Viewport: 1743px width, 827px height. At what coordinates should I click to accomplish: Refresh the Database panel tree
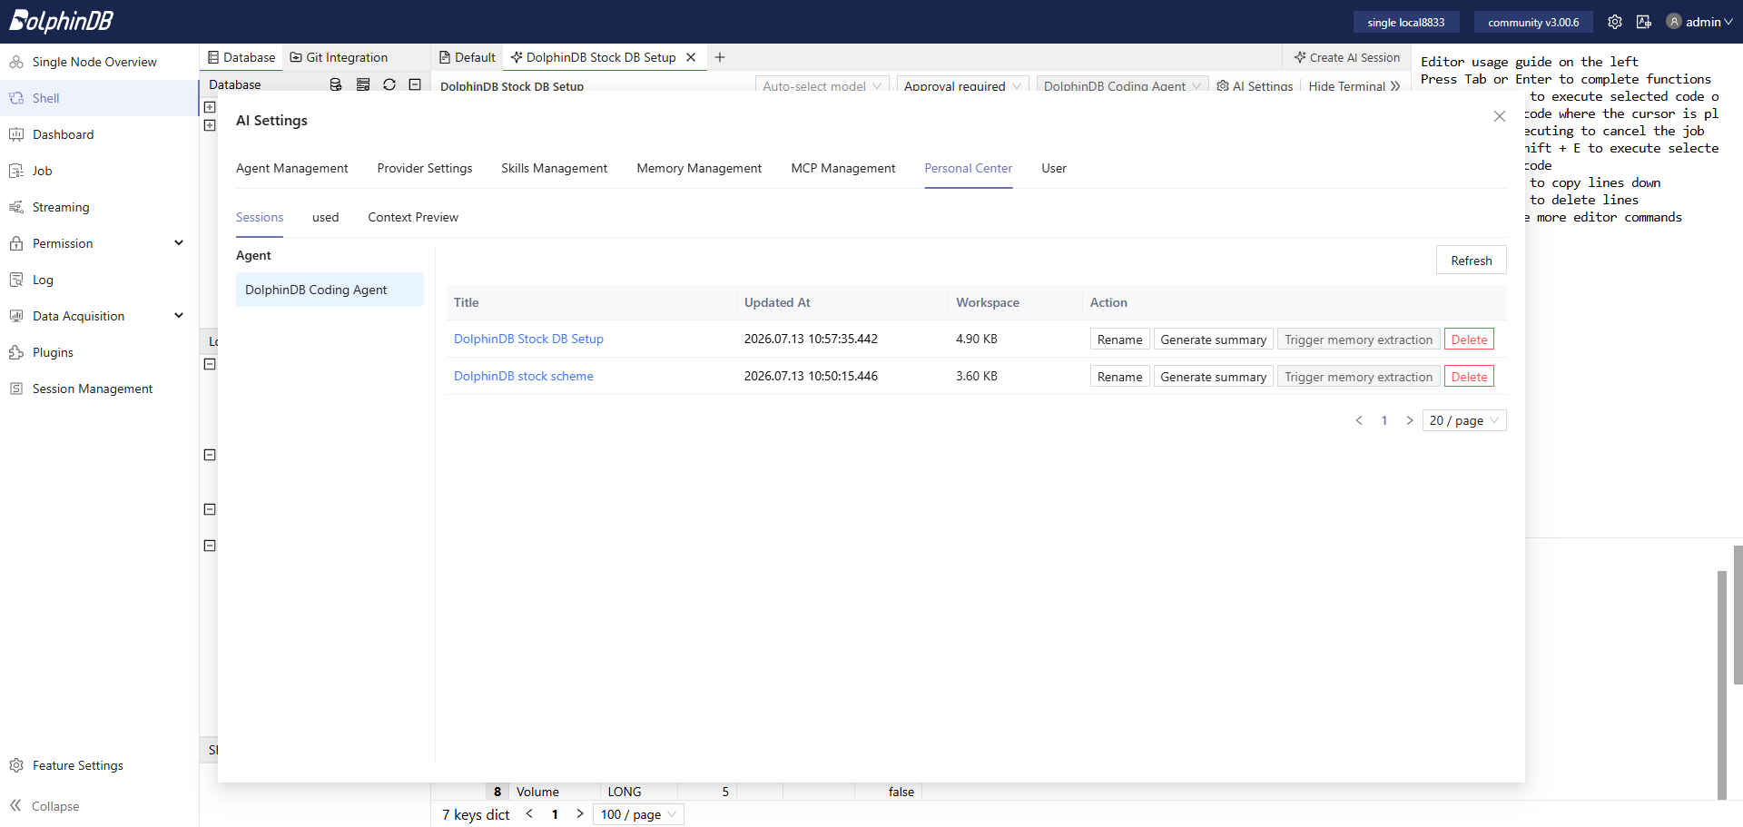[x=389, y=84]
